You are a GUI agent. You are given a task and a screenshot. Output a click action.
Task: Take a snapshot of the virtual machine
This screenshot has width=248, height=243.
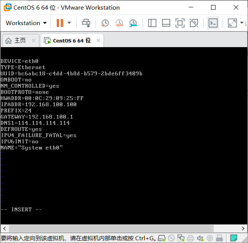coord(105,23)
